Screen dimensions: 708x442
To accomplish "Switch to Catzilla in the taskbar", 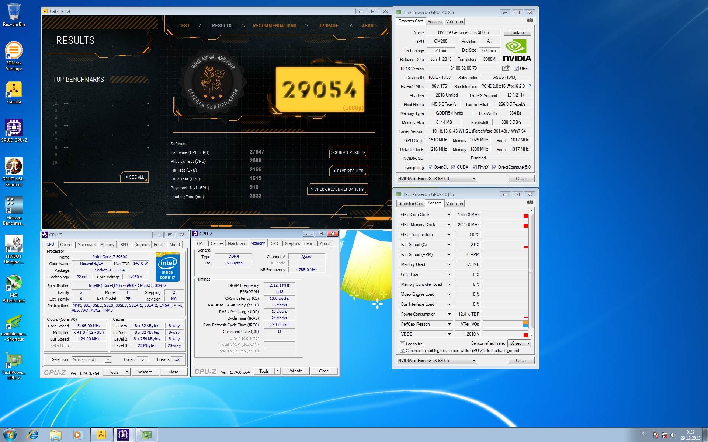I will click(101, 435).
